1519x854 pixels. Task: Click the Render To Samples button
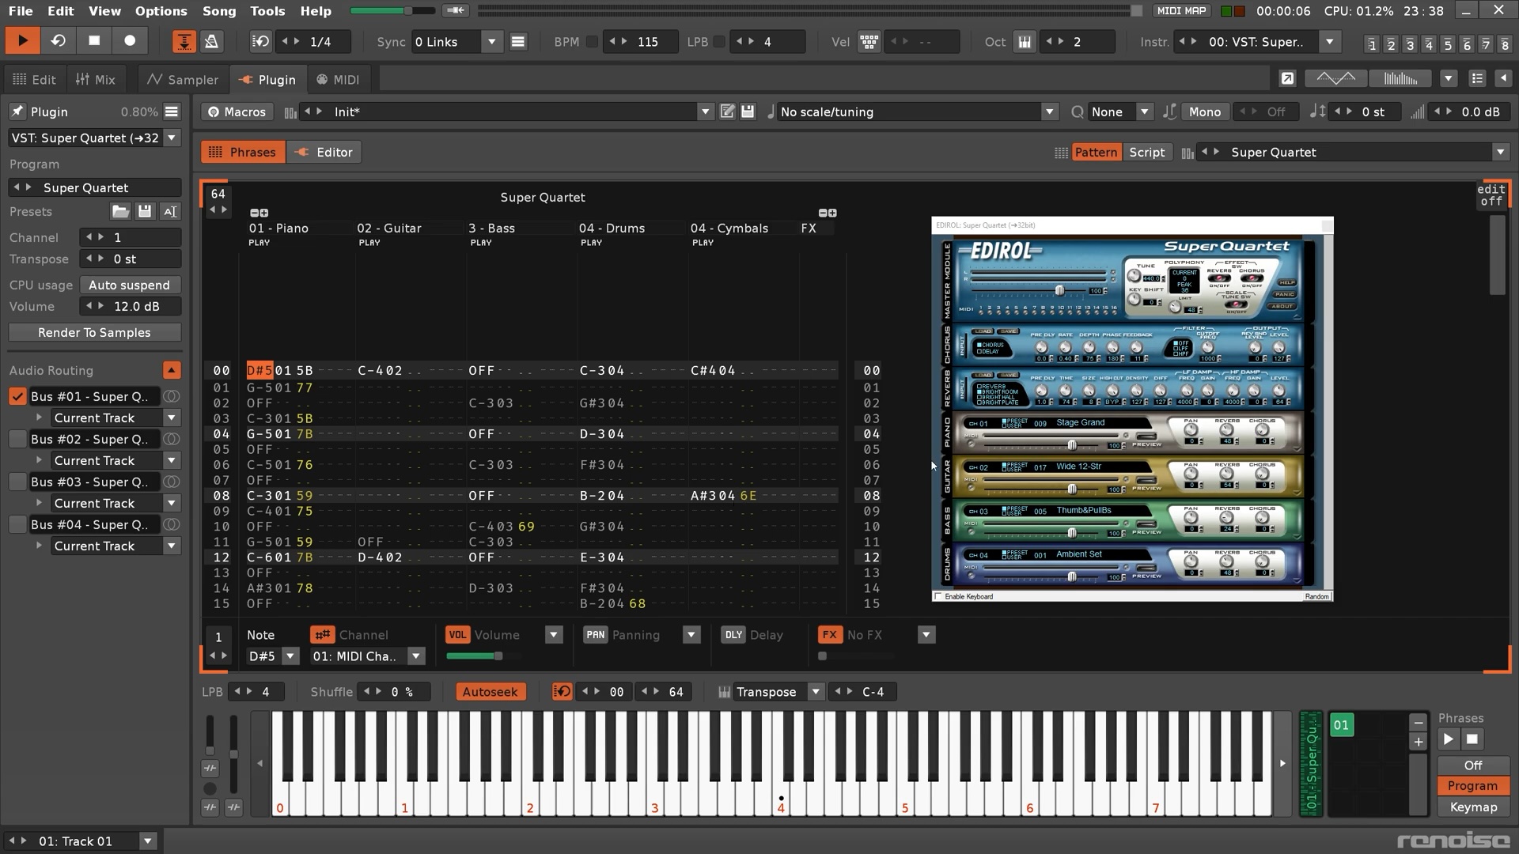(x=94, y=332)
